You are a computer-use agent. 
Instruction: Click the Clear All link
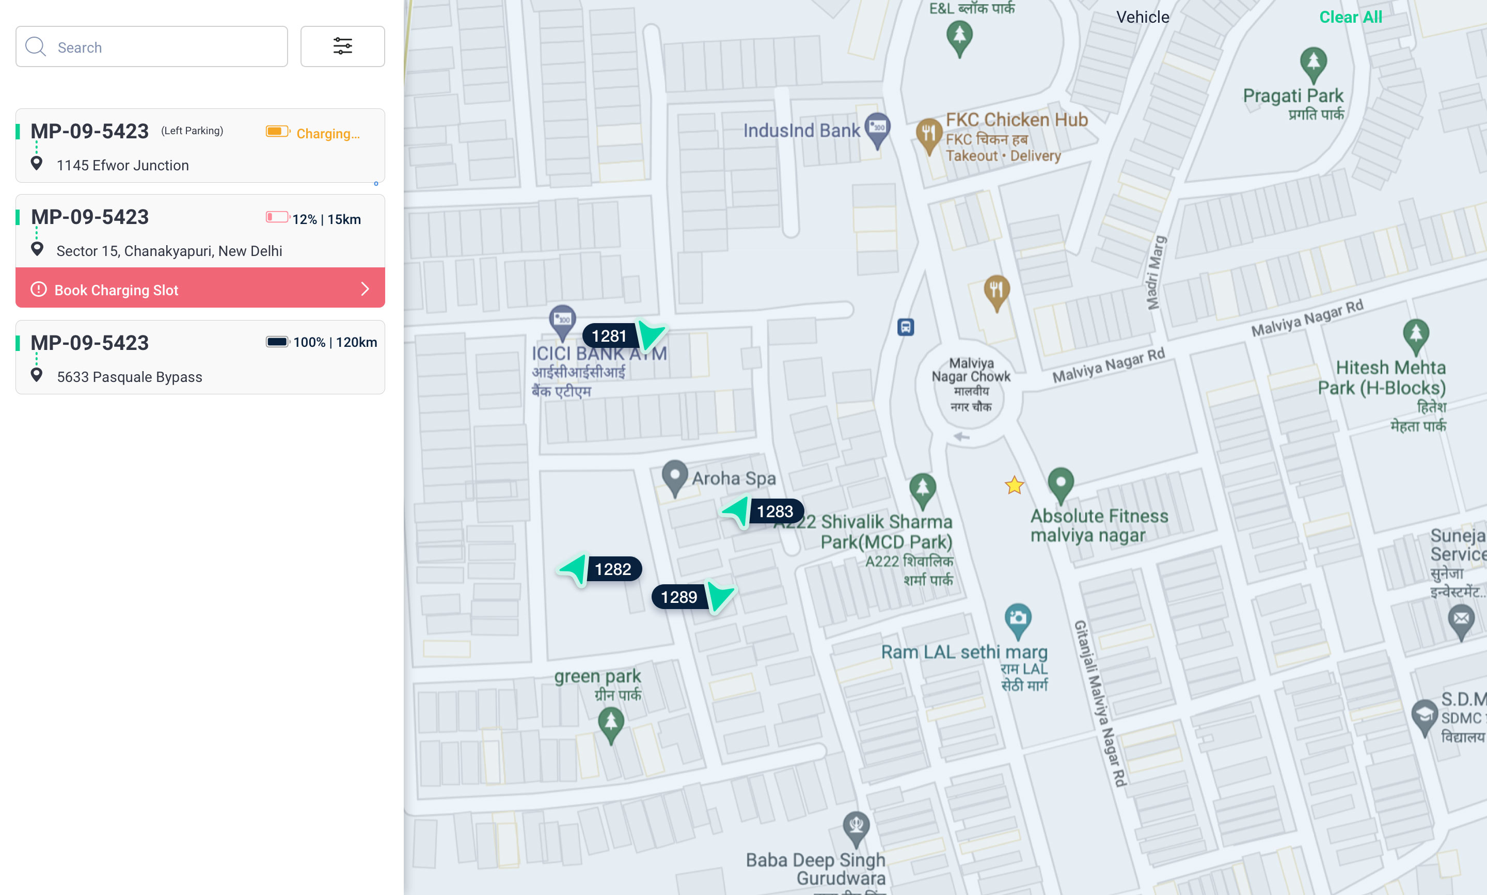pos(1350,17)
